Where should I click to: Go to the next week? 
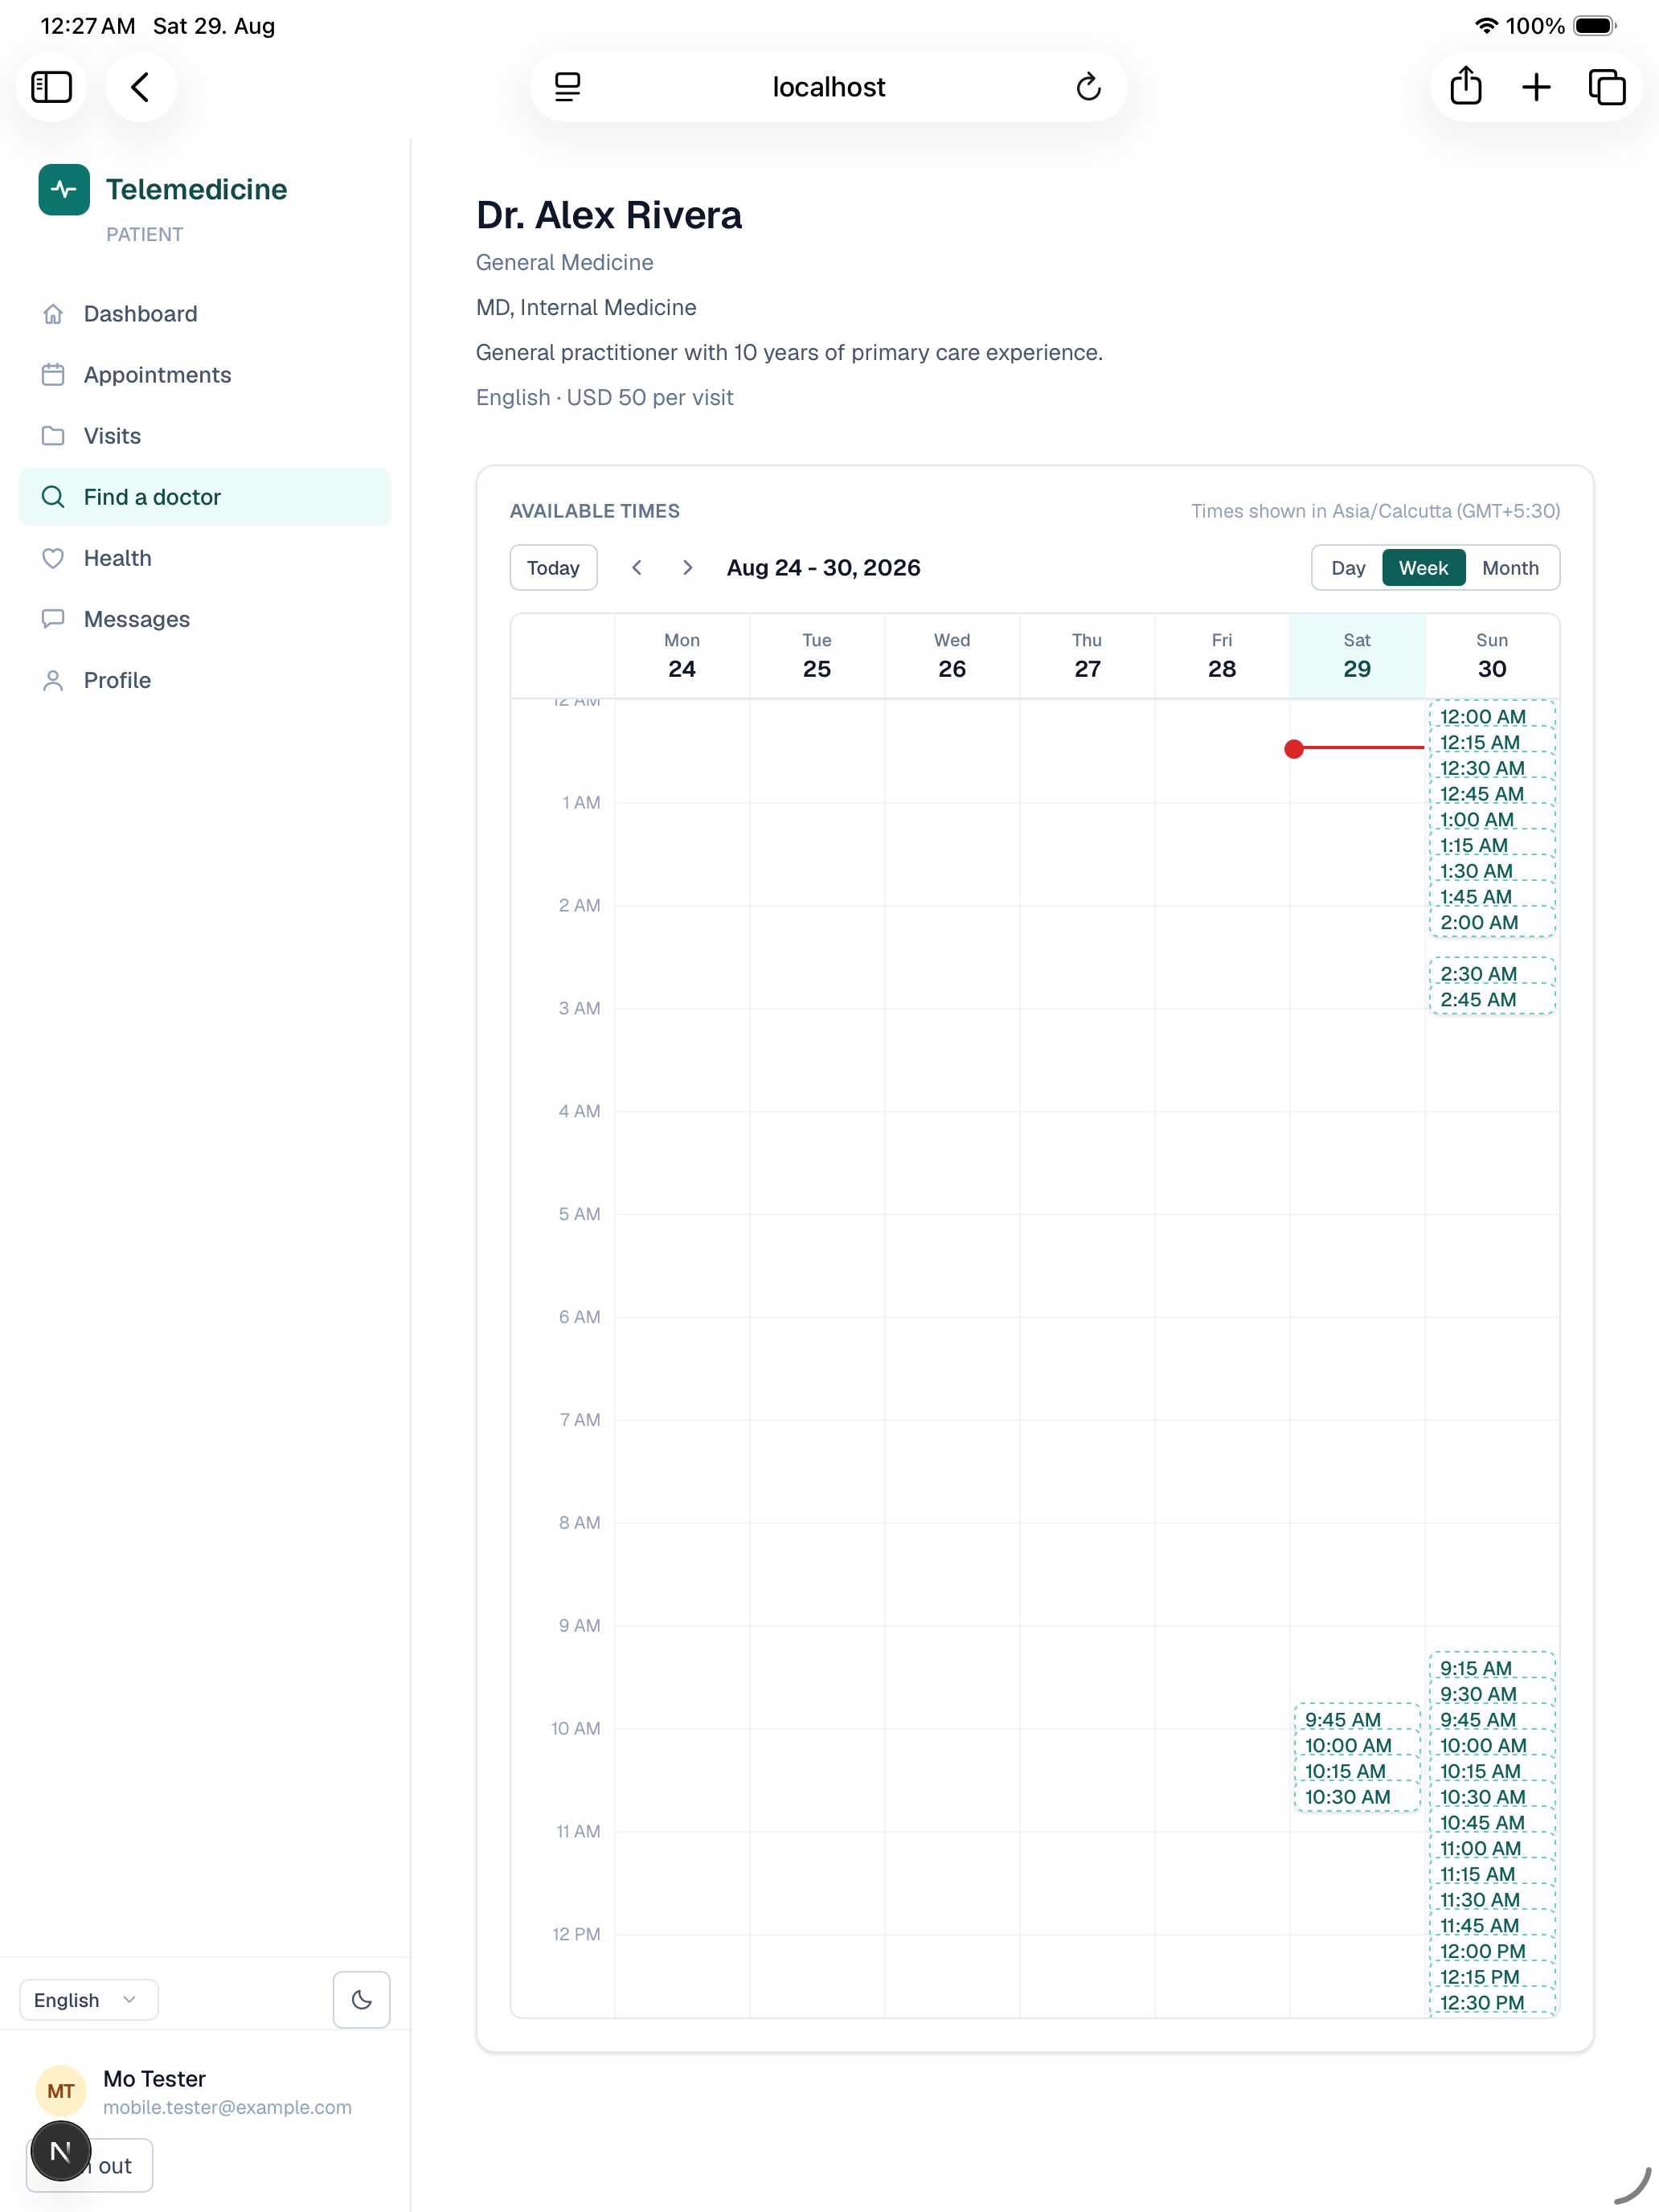click(x=687, y=568)
